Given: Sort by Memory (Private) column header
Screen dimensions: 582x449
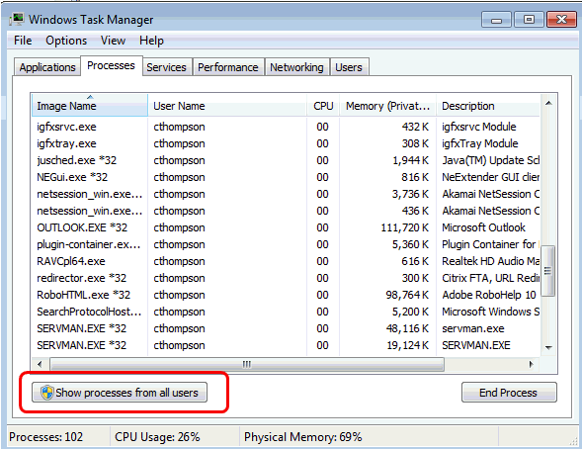Looking at the screenshot, I should (388, 106).
